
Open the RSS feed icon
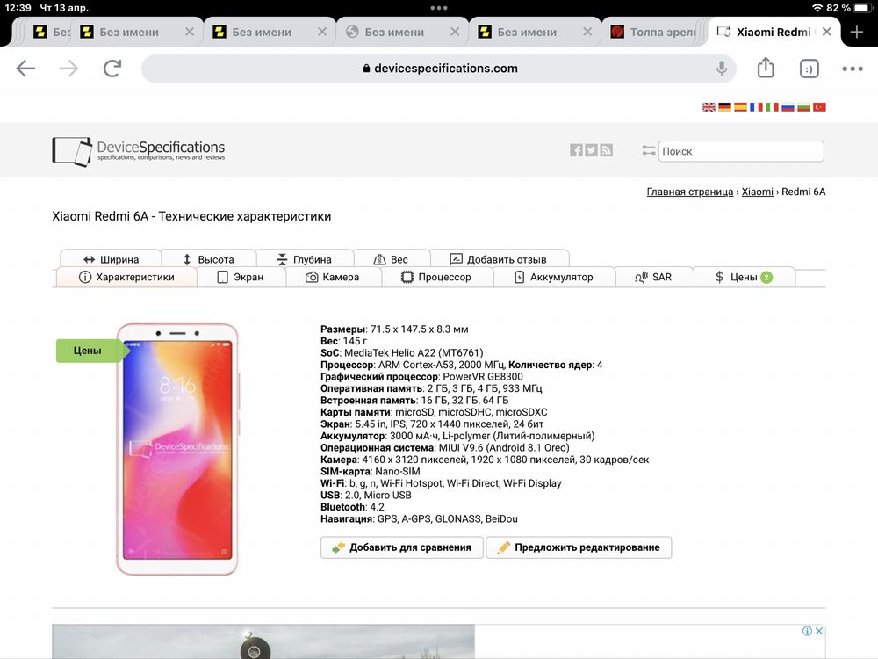tap(607, 150)
